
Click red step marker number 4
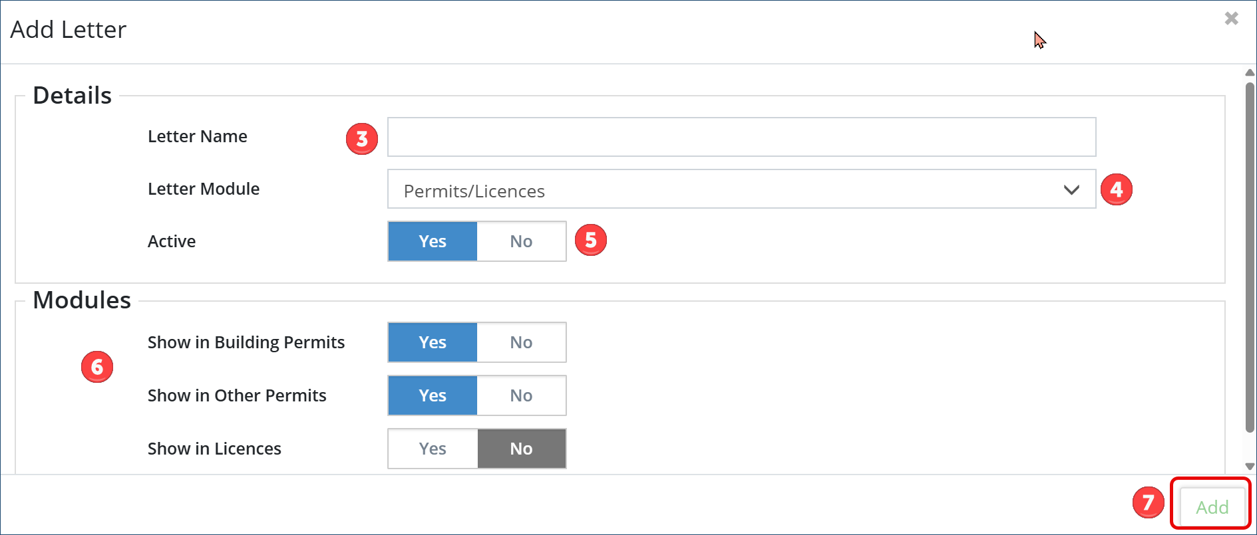coord(1116,189)
